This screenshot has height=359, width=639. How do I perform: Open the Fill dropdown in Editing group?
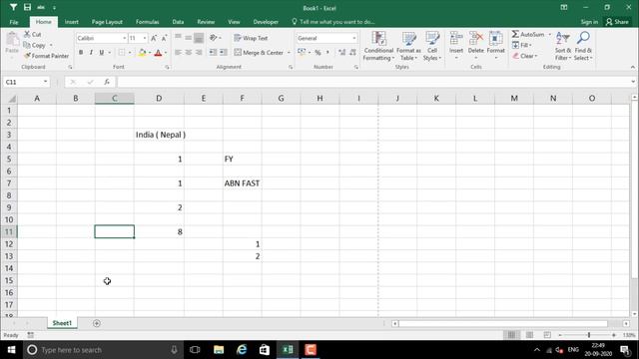click(x=522, y=45)
